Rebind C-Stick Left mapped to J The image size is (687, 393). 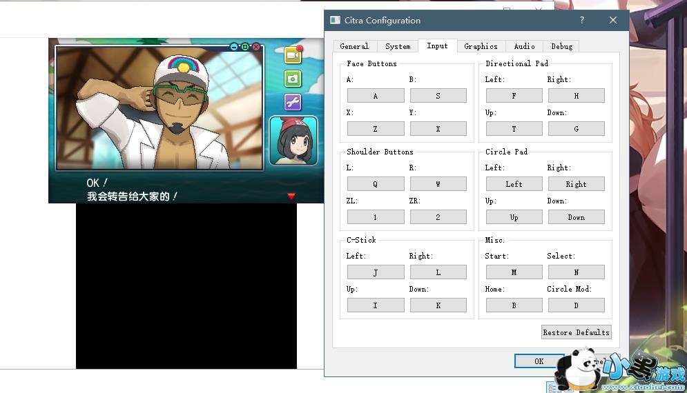[x=376, y=272]
